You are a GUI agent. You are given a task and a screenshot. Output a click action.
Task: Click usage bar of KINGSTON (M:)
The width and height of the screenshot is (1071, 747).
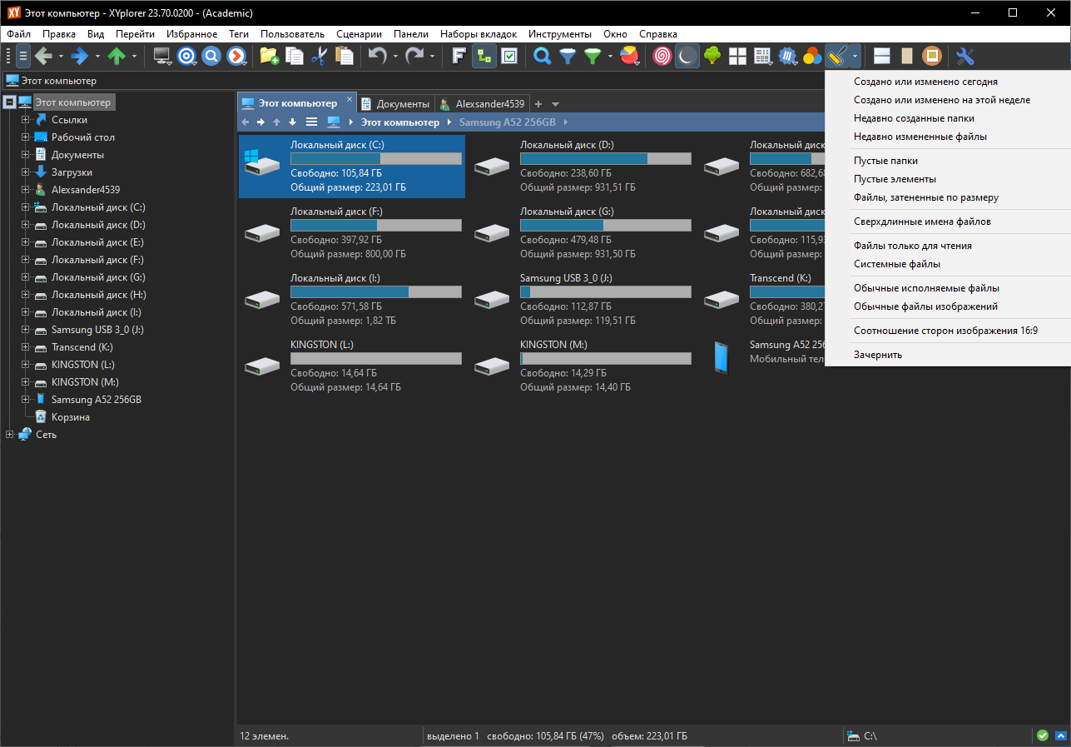[606, 359]
